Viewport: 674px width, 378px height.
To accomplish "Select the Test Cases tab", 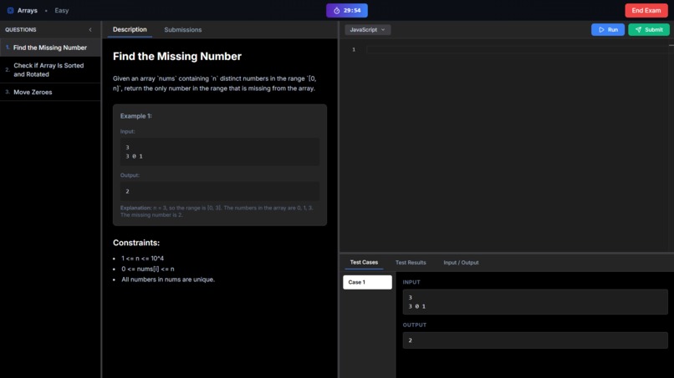I will [x=364, y=262].
